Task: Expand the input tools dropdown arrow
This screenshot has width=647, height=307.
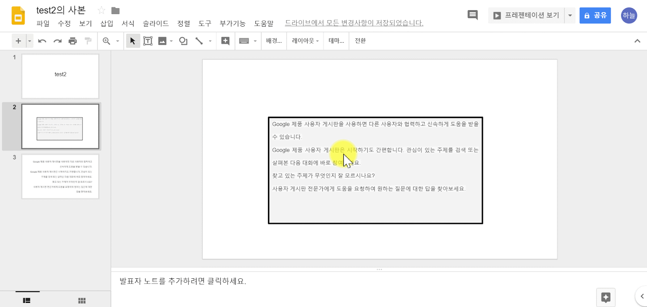Action: click(x=255, y=41)
